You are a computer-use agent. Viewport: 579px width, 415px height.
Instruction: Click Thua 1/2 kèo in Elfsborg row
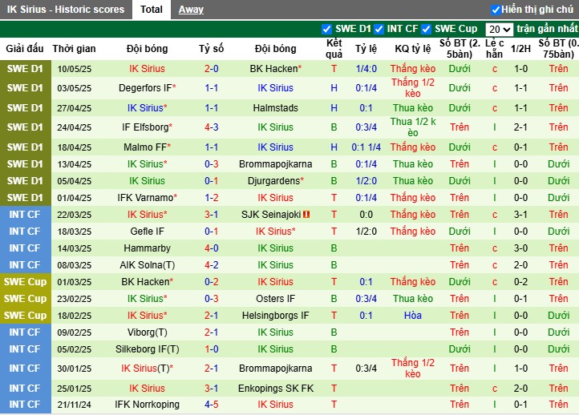click(x=413, y=127)
